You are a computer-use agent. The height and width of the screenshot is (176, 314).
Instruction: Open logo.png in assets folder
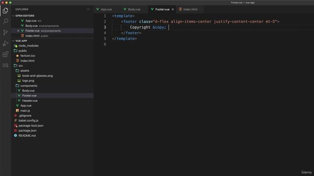point(28,81)
